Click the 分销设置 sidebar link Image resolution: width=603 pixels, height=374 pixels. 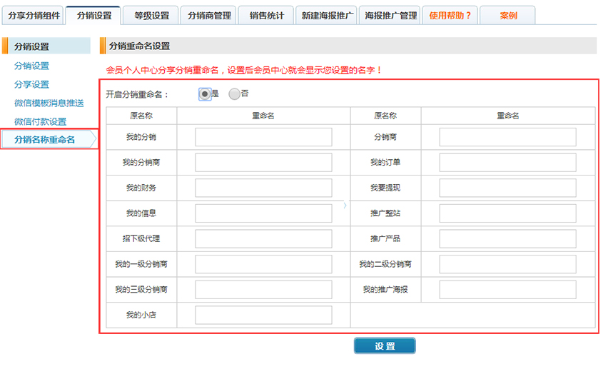click(31, 66)
